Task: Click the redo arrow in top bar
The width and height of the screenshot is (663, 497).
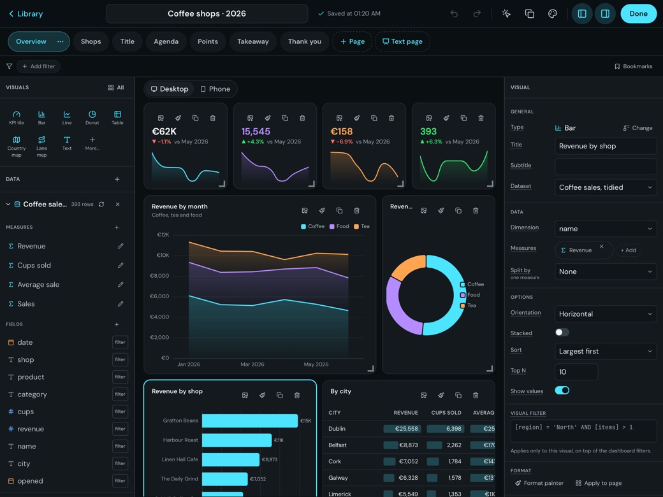Action: [x=477, y=13]
